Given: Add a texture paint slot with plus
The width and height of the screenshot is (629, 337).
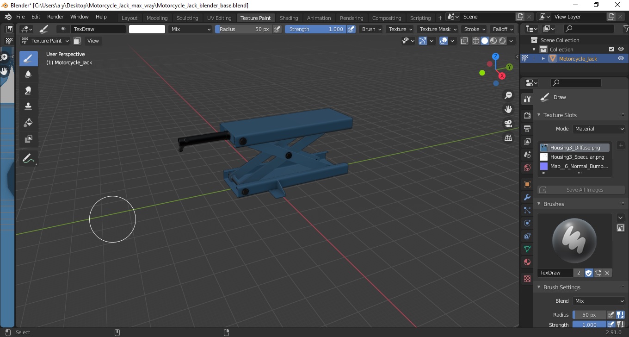Looking at the screenshot, I should 621,145.
